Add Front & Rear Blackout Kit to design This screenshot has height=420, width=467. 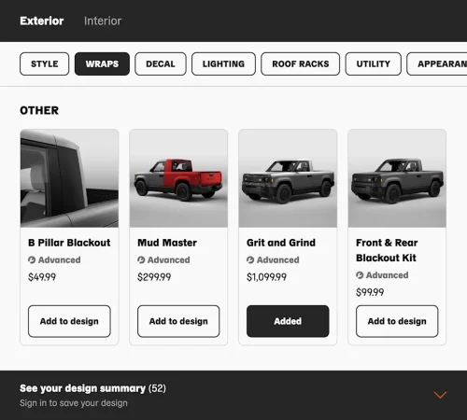(x=397, y=321)
